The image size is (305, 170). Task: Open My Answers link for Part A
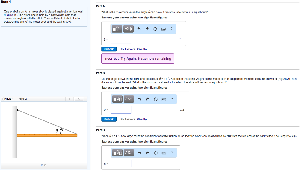[127, 49]
